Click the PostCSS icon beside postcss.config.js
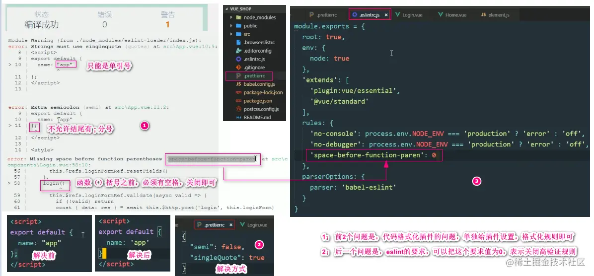This screenshot has height=276, width=594. click(x=238, y=109)
